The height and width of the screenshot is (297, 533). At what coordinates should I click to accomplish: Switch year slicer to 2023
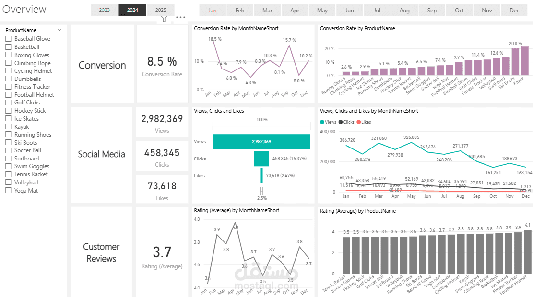pyautogui.click(x=105, y=10)
